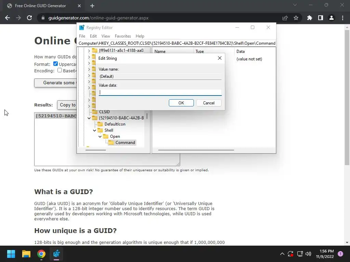The width and height of the screenshot is (350, 262).
Task: Toggle the Chrome side panel icon
Action: (321, 18)
